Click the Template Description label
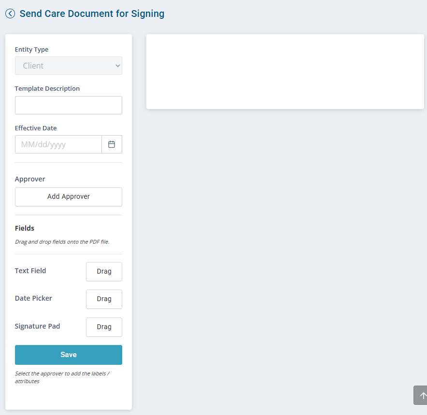 47,89
